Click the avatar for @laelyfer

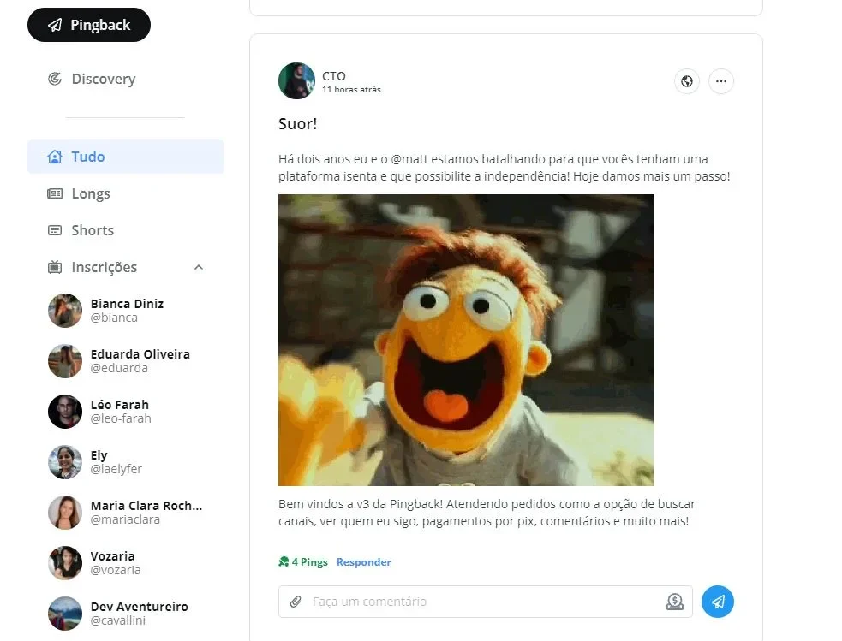pos(65,462)
